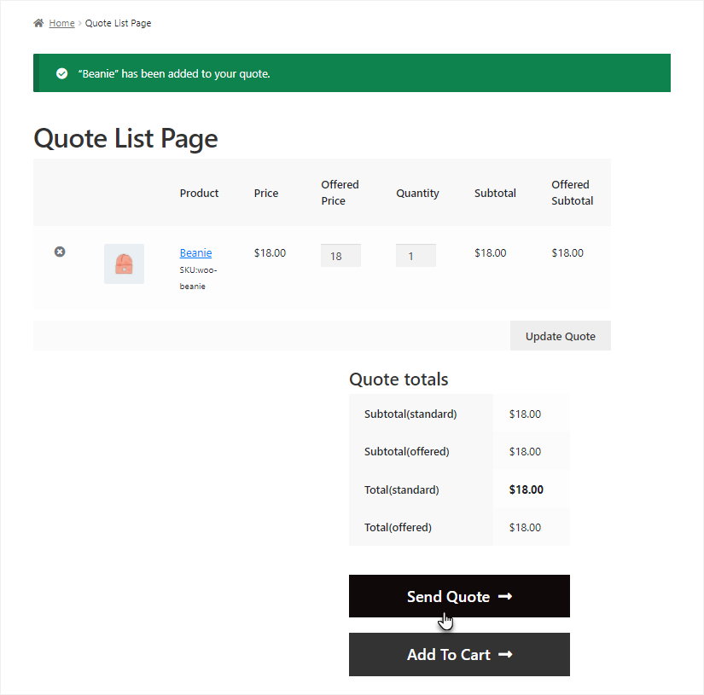The image size is (704, 695).
Task: Open the Beanie product thumbnail image
Action: (x=124, y=264)
